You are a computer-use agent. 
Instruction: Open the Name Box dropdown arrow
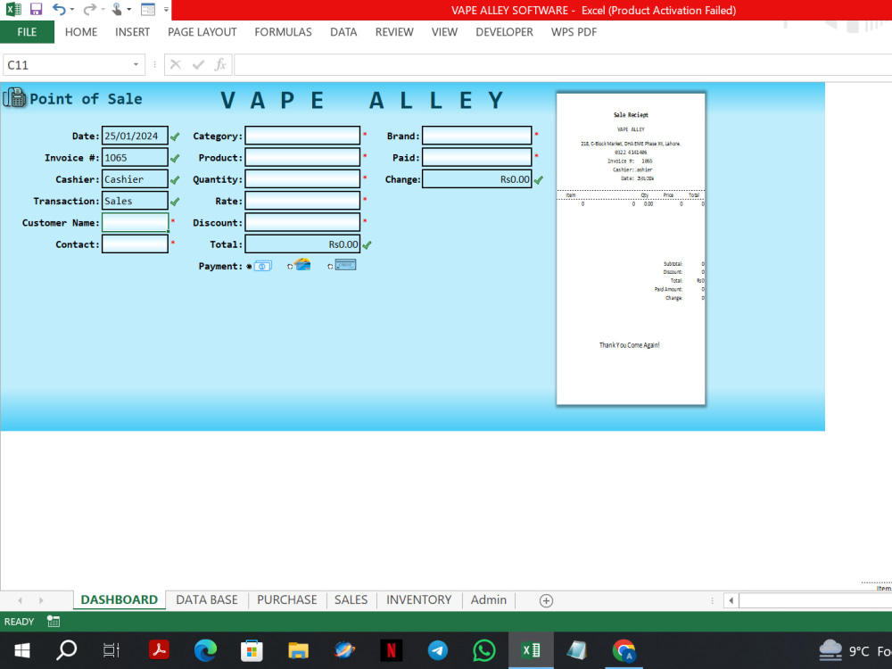[x=134, y=64]
